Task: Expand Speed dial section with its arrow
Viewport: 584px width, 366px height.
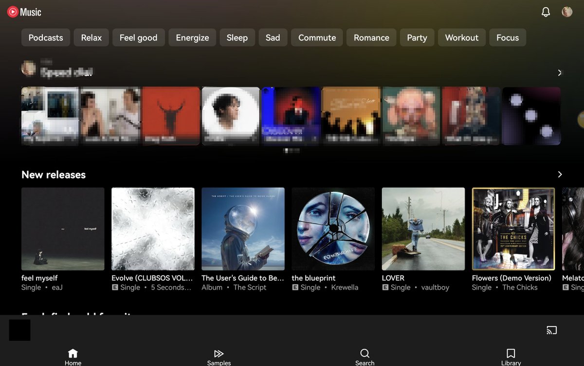Action: click(x=560, y=72)
